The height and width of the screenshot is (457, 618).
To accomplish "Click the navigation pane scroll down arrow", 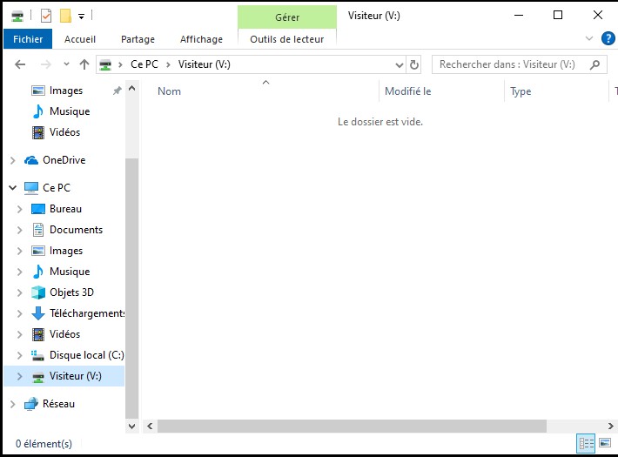I will coord(132,427).
